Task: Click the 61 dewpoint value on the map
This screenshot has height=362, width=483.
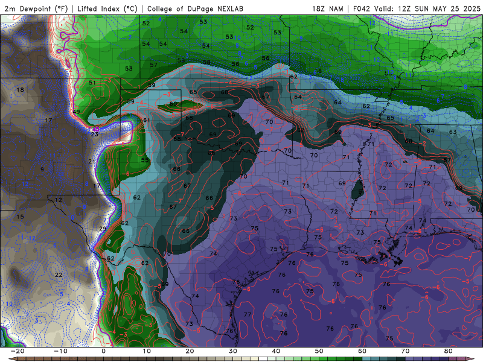Action: [147, 120]
